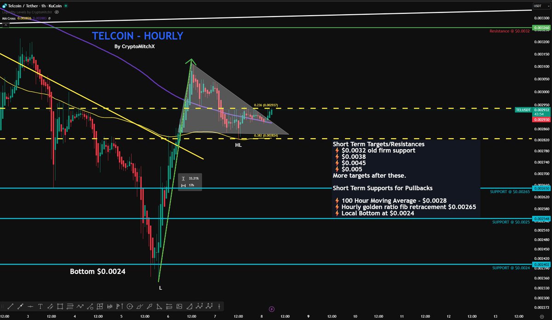
Task: Select the Elliott impulse wave tool
Action: point(199,306)
